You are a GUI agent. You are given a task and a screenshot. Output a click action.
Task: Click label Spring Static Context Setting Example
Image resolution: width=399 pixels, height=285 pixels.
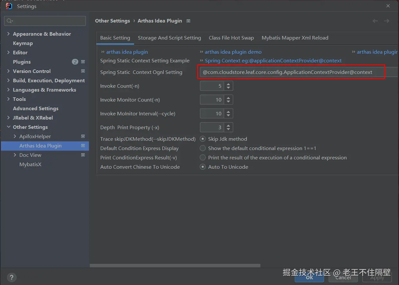pos(145,60)
